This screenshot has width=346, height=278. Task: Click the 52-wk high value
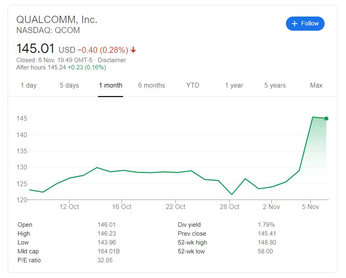coord(267,242)
